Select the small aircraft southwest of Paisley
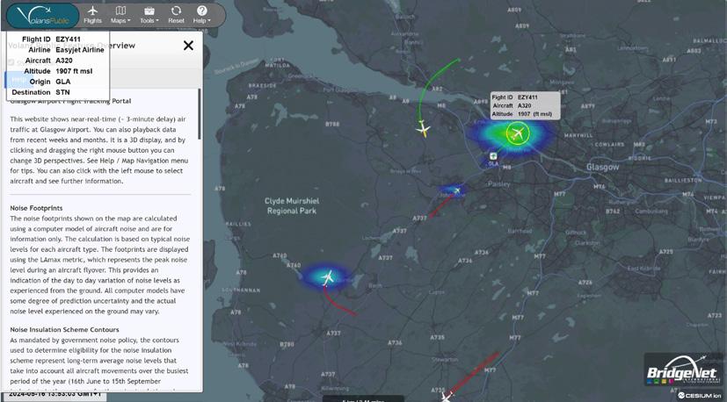The height and width of the screenshot is (402, 727). point(456,190)
